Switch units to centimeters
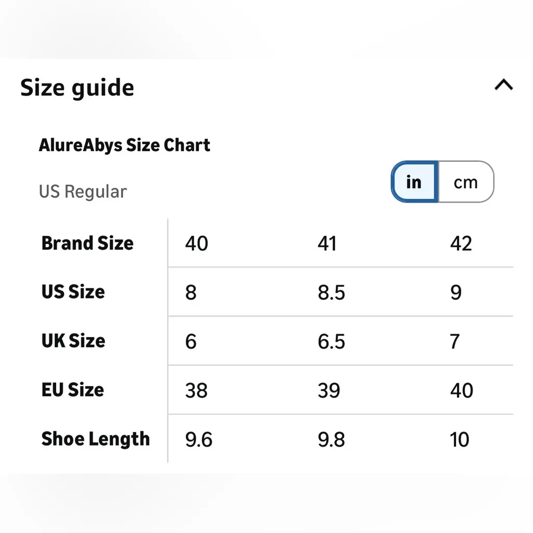 click(465, 182)
